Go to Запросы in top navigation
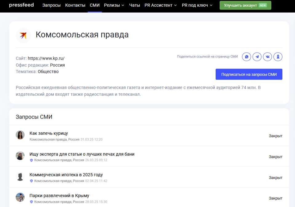Viewport: 295px width, 207px height. [51, 5]
